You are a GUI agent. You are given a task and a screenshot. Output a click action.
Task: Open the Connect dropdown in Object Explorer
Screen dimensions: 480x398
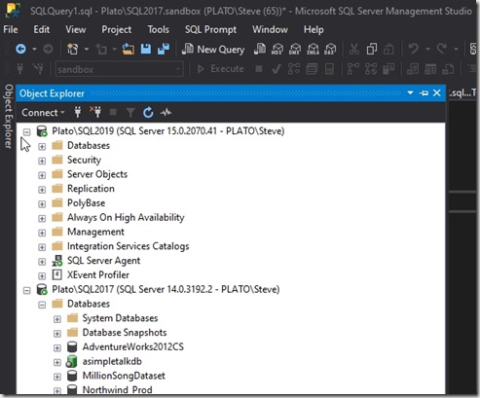pyautogui.click(x=43, y=113)
